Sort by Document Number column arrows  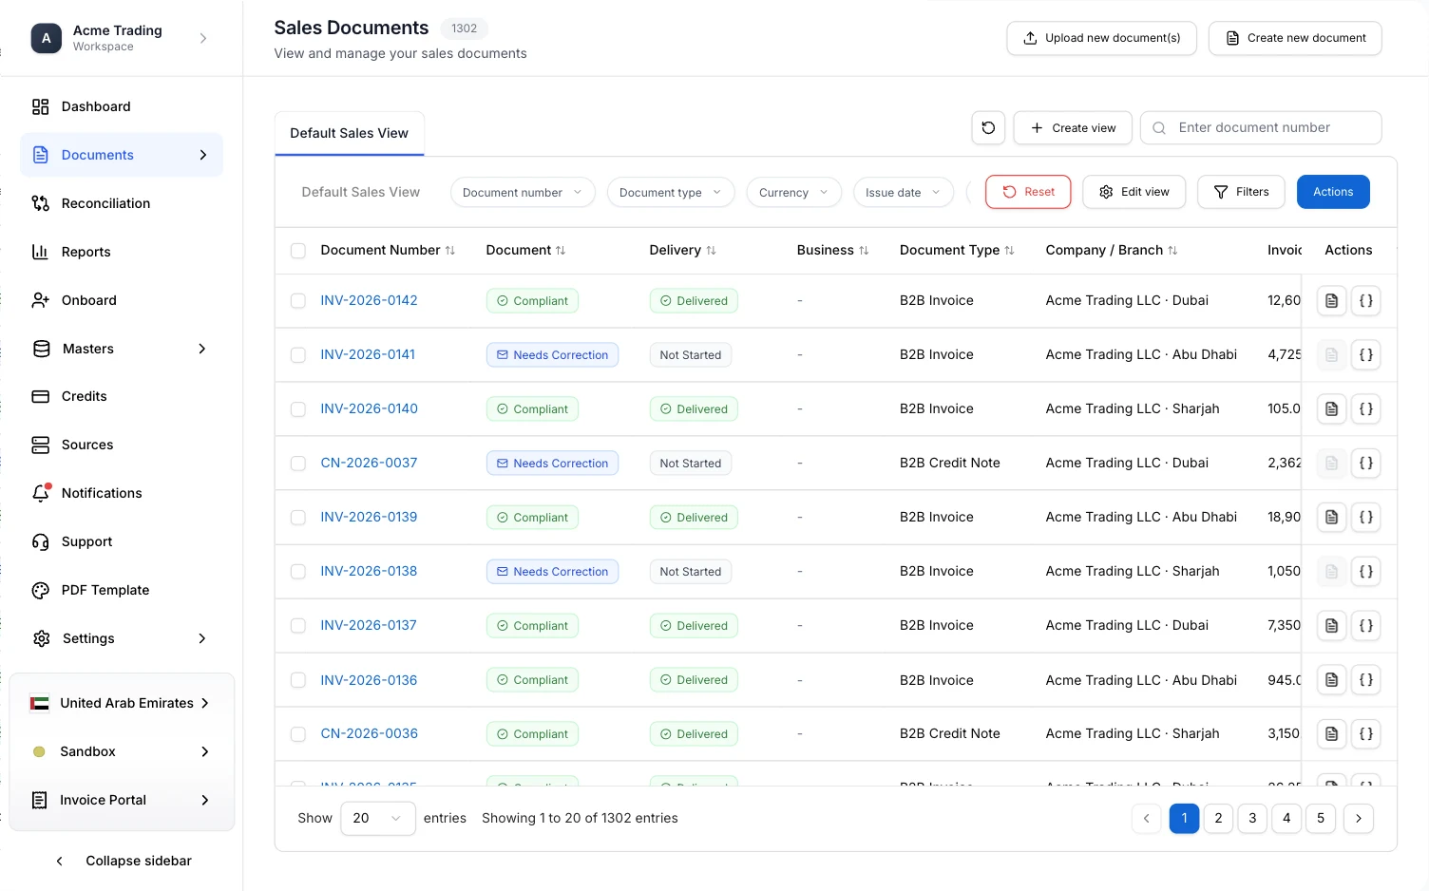coord(450,251)
